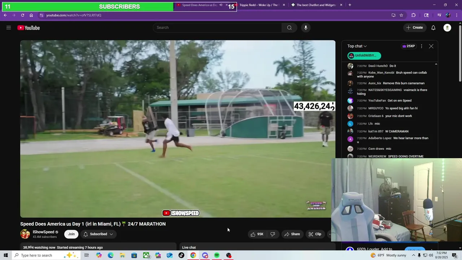The height and width of the screenshot is (260, 462).
Task: Mute the Speed Does America tab audio
Action: coord(221,5)
